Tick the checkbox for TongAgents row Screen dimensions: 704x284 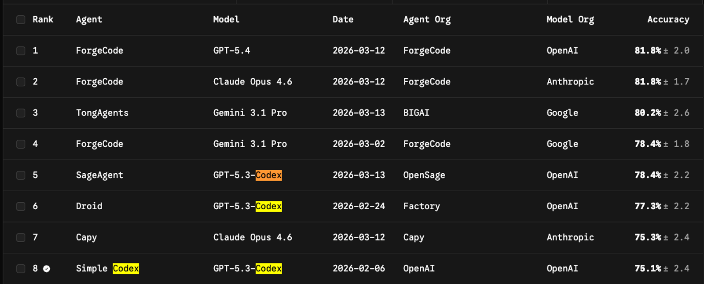(x=21, y=113)
